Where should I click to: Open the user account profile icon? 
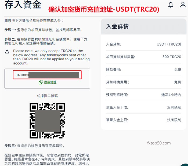pyautogui.click(x=183, y=5)
